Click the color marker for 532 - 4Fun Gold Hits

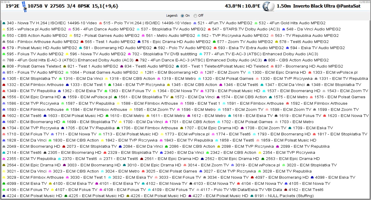[256, 23]
